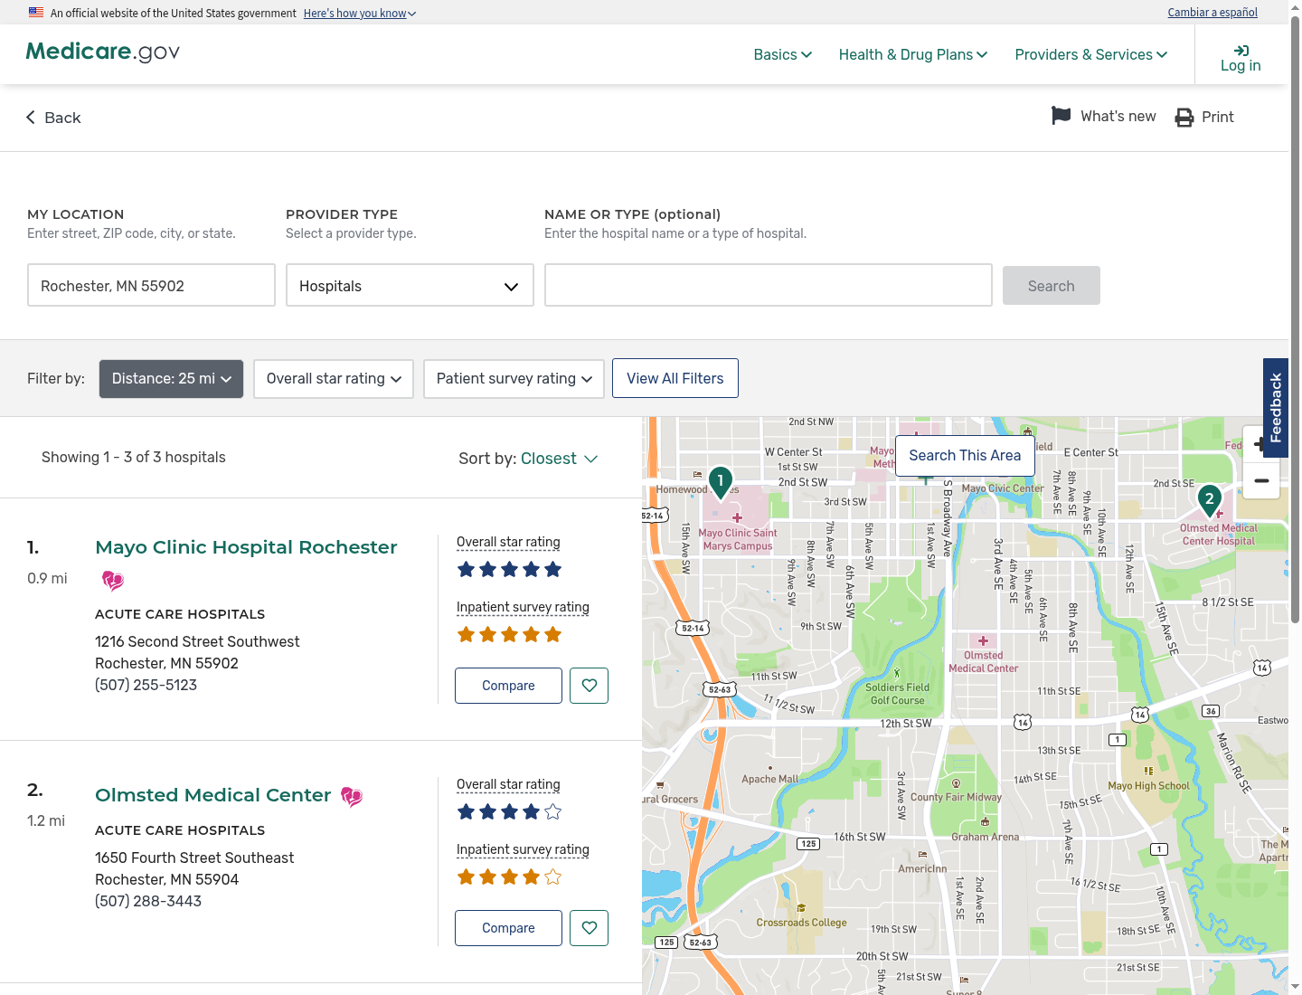Click the US flag icon in banner

click(36, 13)
